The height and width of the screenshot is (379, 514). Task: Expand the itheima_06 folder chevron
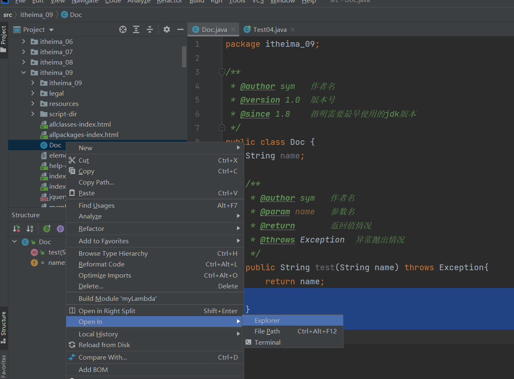pyautogui.click(x=24, y=41)
